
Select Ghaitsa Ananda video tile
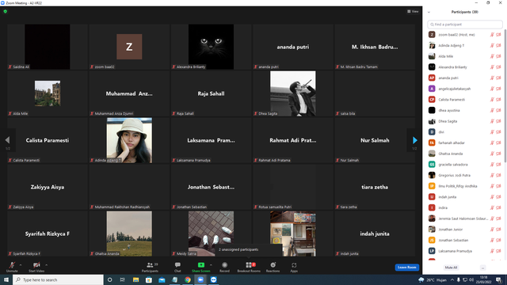pyautogui.click(x=129, y=234)
